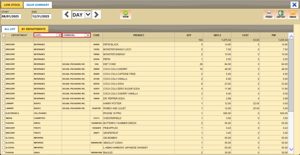Switch to the BY DEPARTMENTS tab
This screenshot has width=300, height=155.
pyautogui.click(x=33, y=29)
